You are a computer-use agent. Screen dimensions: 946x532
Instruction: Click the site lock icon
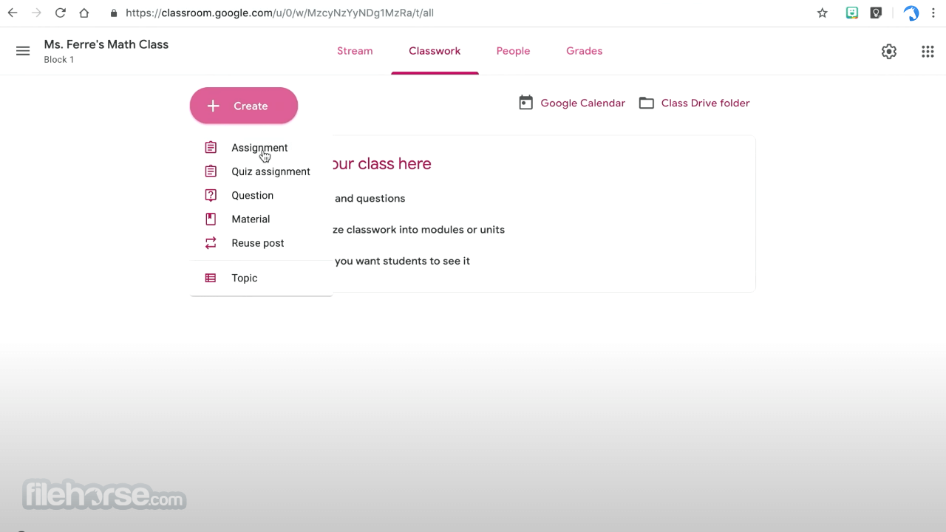[113, 13]
